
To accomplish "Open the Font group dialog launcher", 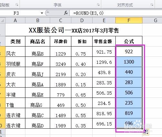I will (x=98, y=4).
